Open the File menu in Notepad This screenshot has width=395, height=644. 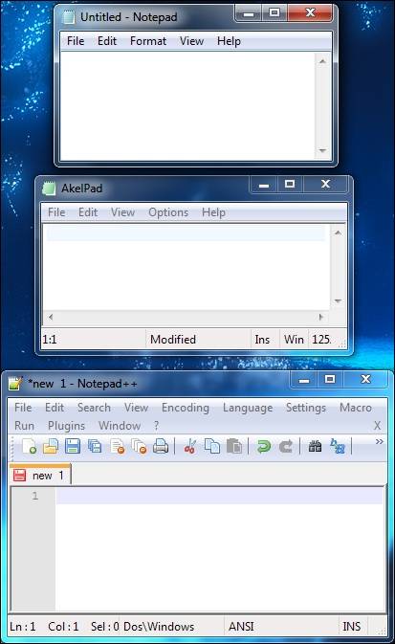click(x=76, y=41)
